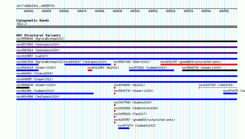
Task: Select nsv5914019 (Almarri2020) label
Action: (36, 68)
